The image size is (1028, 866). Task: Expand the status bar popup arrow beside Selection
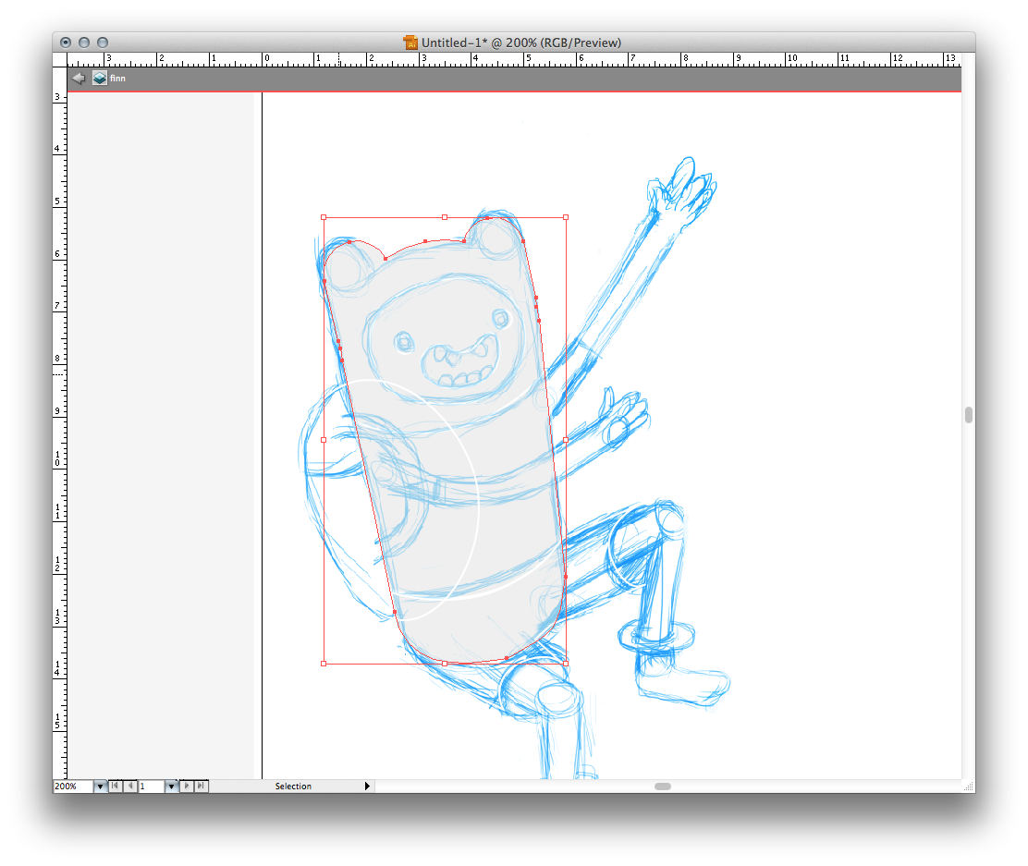click(x=367, y=787)
